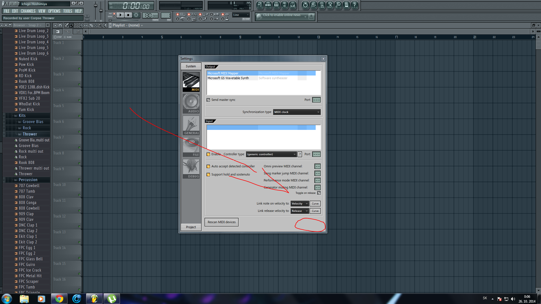Click the undo history circular arrow icon
Screen dimensions: 541x304
click(305, 5)
